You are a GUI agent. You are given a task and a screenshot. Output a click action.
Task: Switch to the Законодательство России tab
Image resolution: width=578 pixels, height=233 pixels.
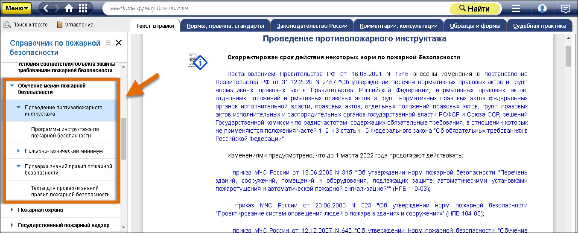point(312,26)
